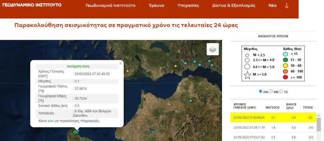324x141 pixels.
Task: Switch to the 48h time range
Action: [271, 91]
